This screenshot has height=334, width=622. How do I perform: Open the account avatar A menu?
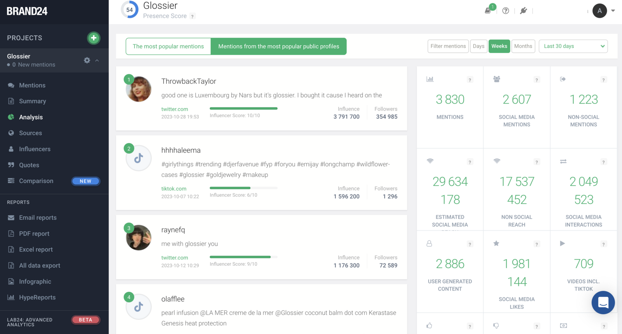coord(599,11)
